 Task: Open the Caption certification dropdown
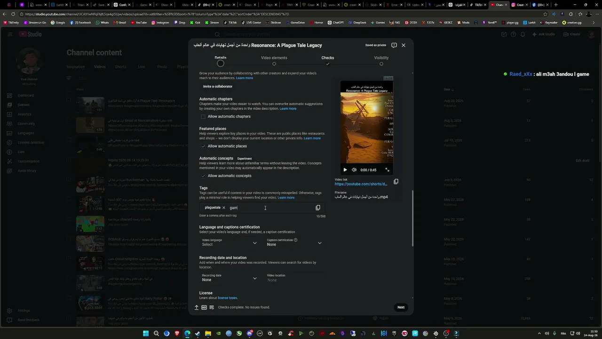click(x=294, y=242)
